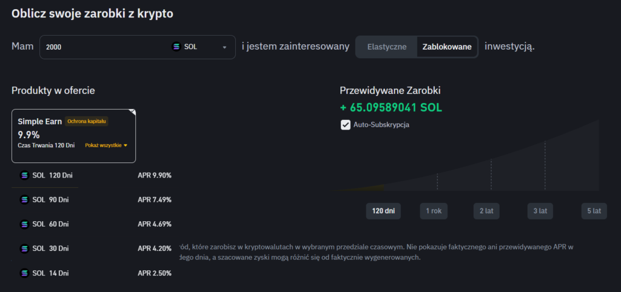This screenshot has height=292, width=621.
Task: Click the amount input field showing 2000
Action: tap(103, 47)
